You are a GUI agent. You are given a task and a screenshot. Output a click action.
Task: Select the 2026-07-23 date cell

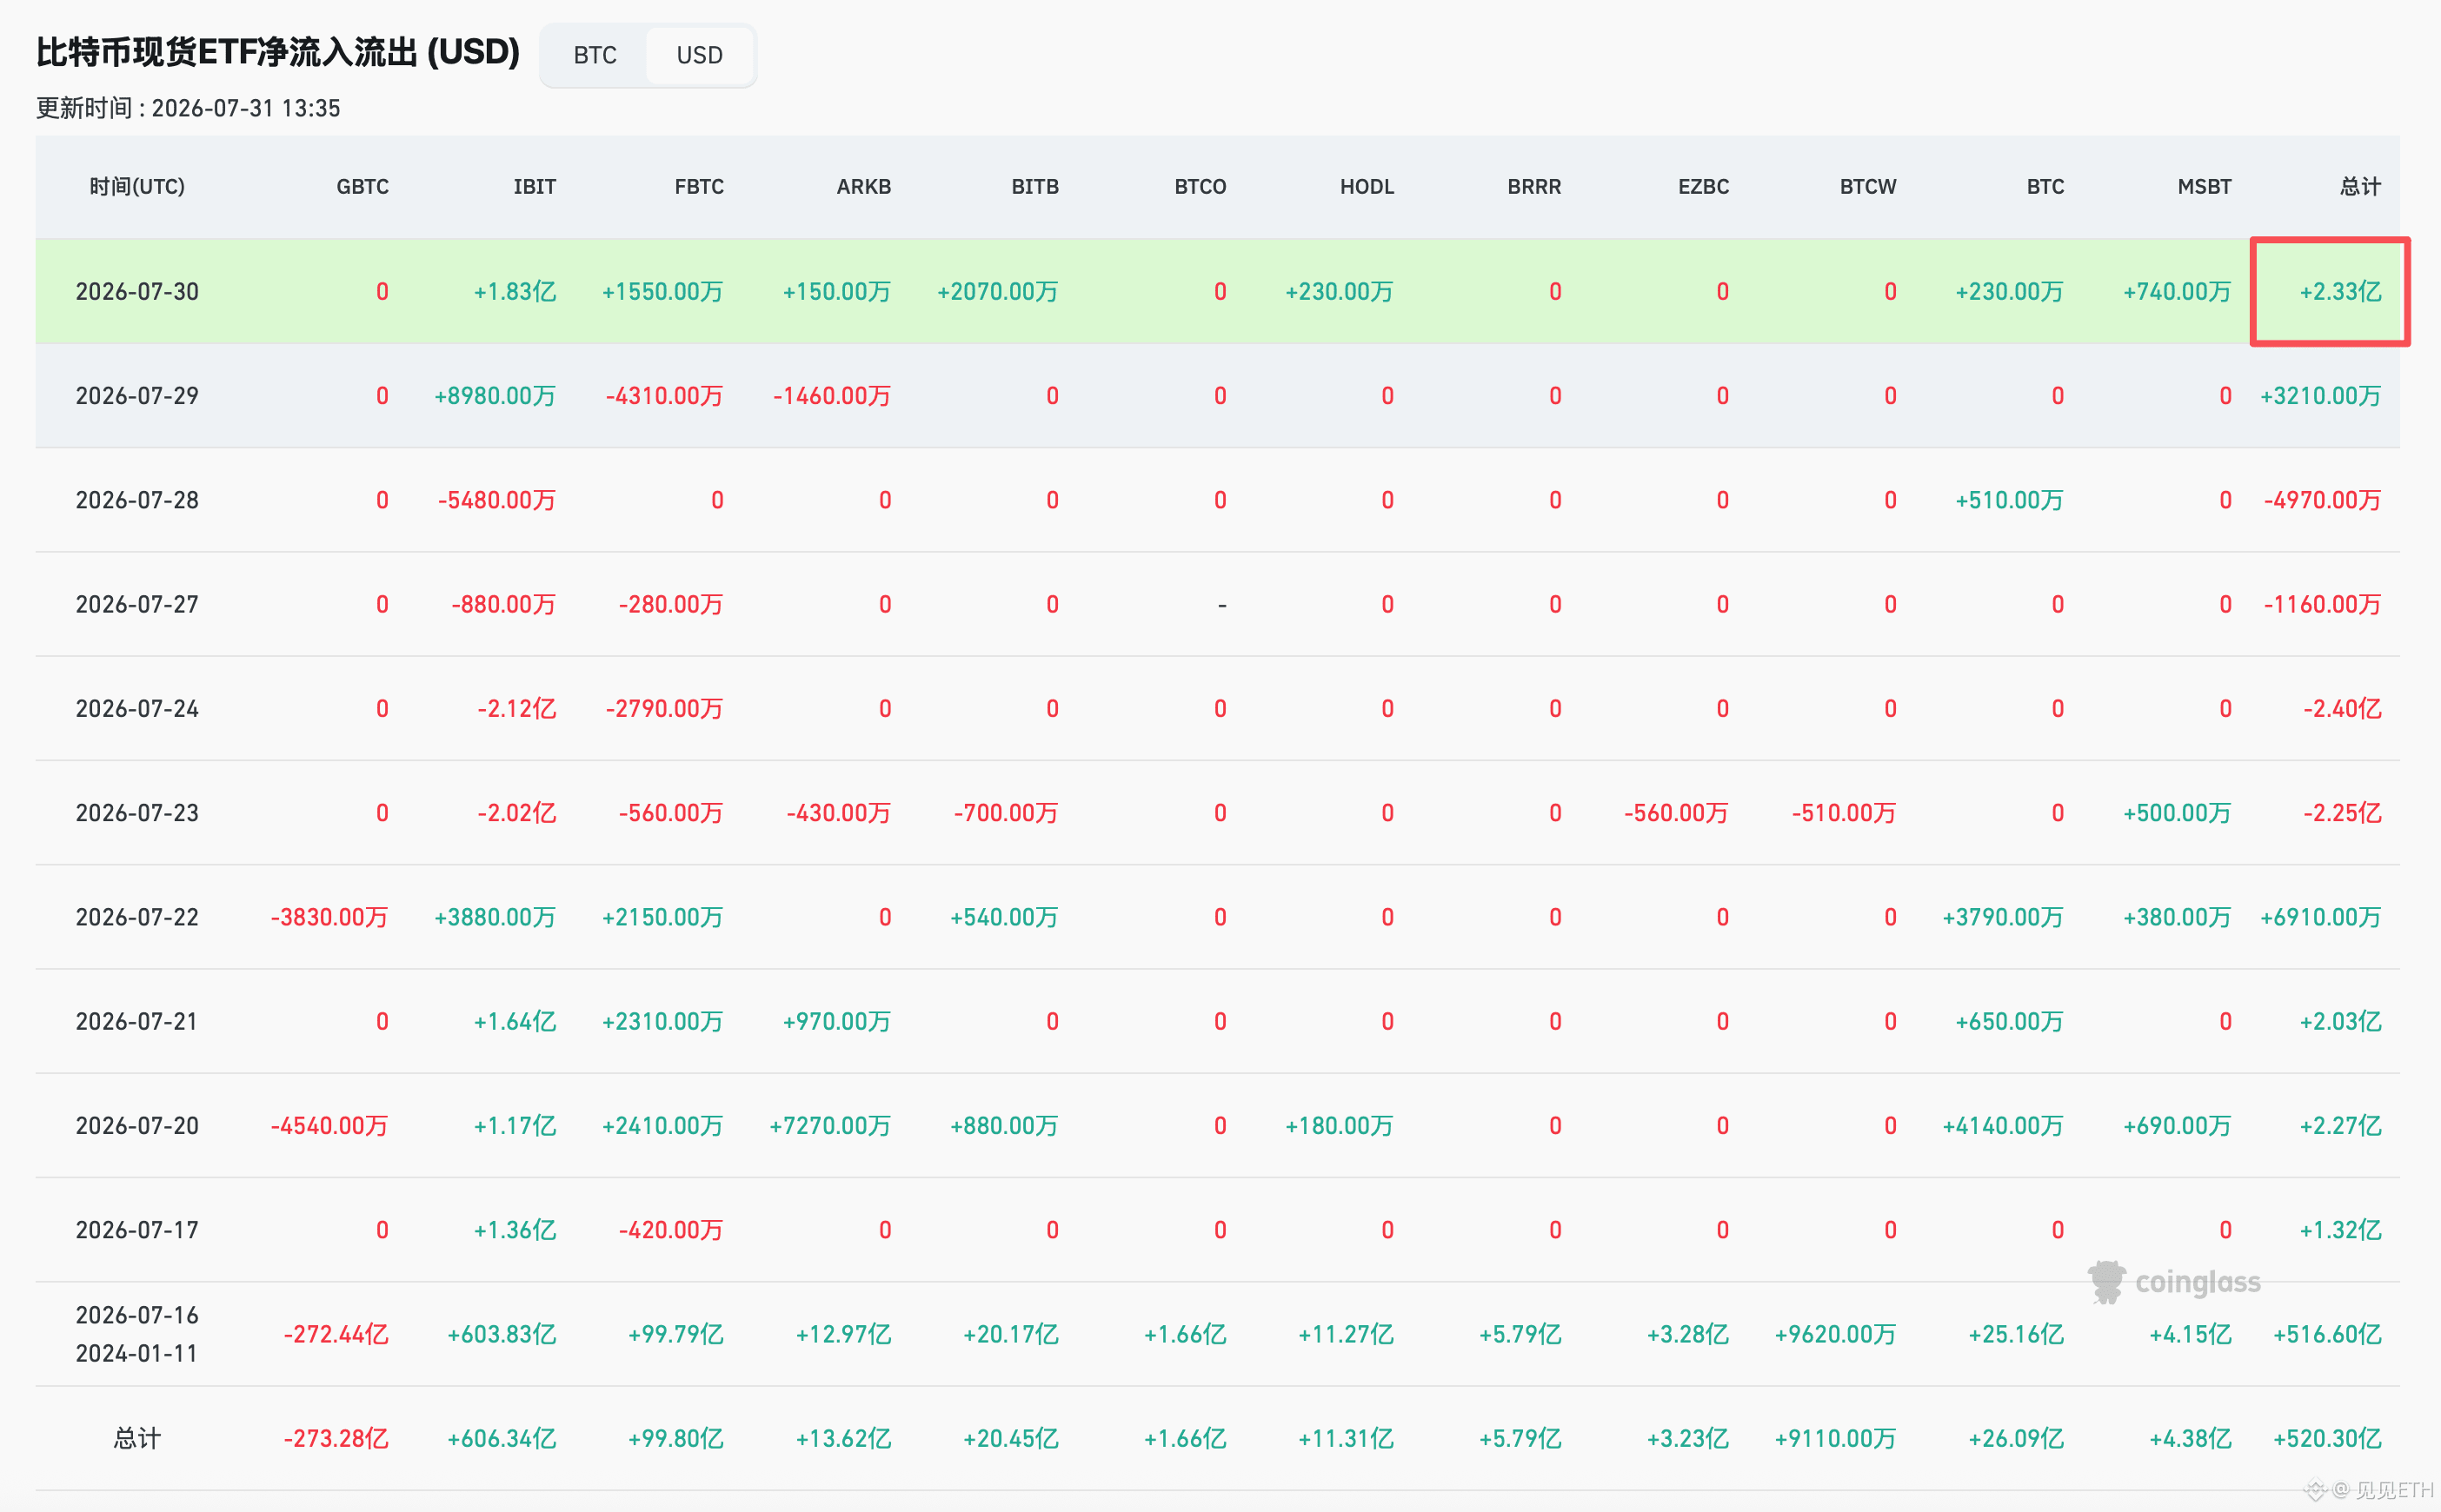(x=137, y=813)
